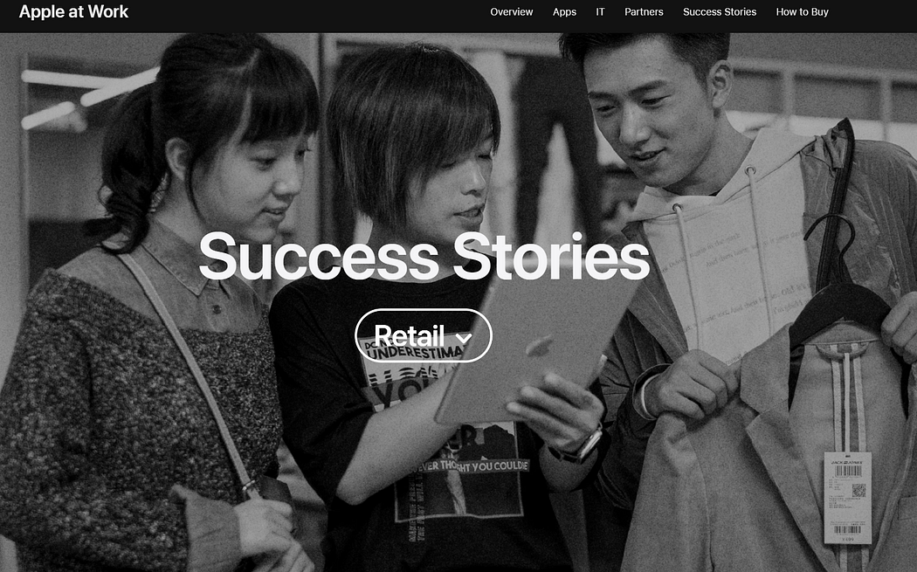Click the Retail label inside the pill
Image resolution: width=917 pixels, height=572 pixels.
410,335
